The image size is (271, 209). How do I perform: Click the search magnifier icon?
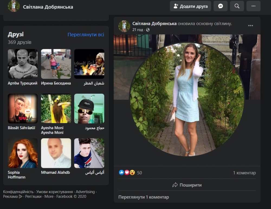(x=237, y=6)
